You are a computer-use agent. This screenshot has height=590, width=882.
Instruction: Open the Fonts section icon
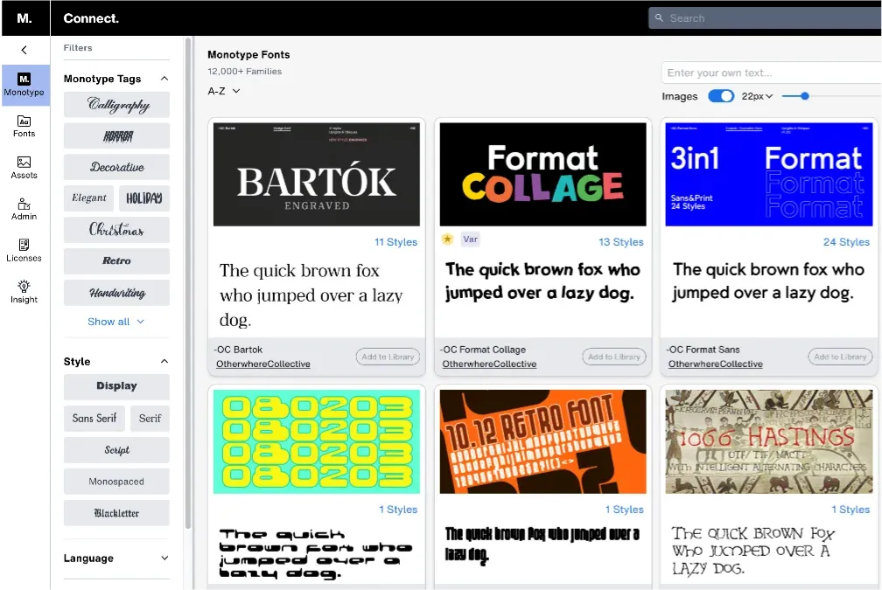click(x=24, y=121)
